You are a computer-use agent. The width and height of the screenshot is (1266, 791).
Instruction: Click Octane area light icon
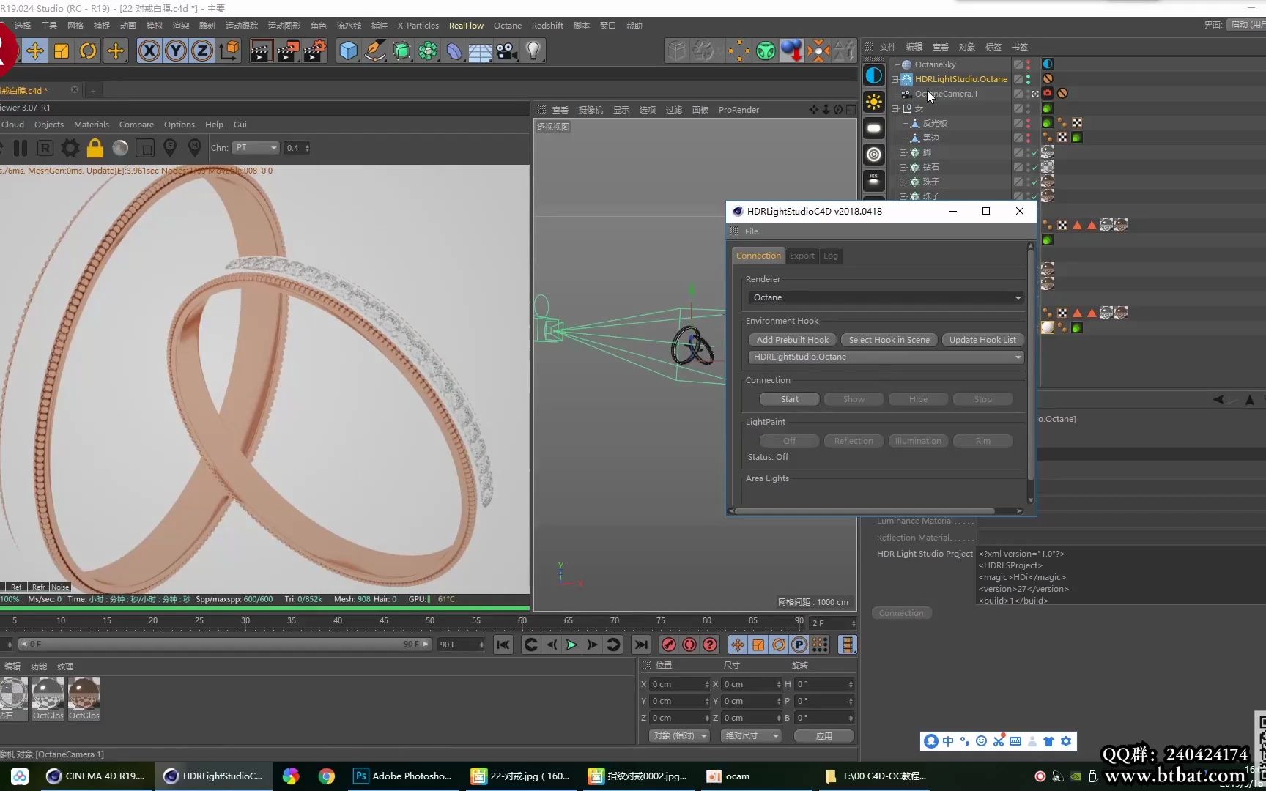click(x=874, y=128)
